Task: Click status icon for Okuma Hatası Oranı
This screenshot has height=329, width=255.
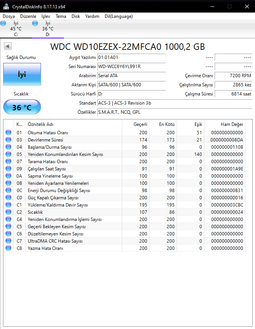Action: pyautogui.click(x=8, y=132)
